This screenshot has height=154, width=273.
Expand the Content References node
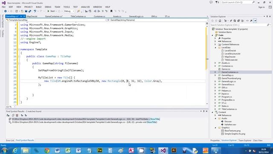pos(215,44)
